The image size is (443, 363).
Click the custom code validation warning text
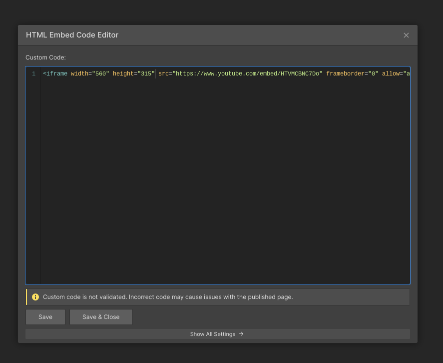tap(168, 297)
